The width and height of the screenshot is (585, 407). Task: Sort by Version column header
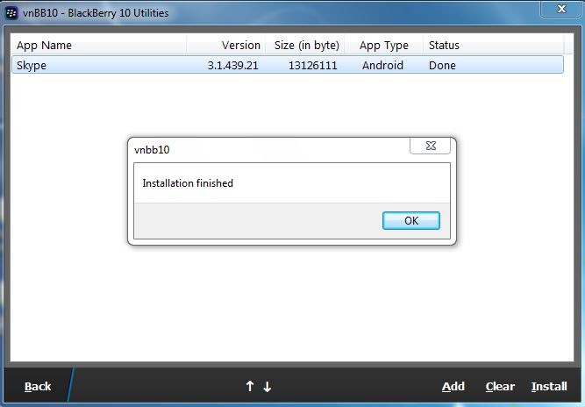point(226,45)
